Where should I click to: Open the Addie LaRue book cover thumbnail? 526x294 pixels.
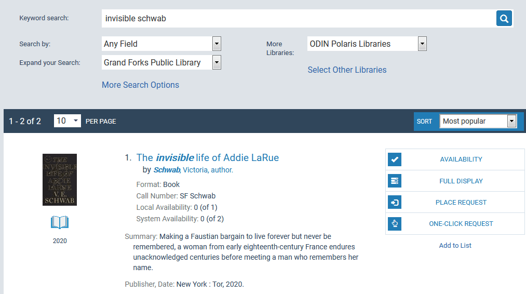coord(60,179)
